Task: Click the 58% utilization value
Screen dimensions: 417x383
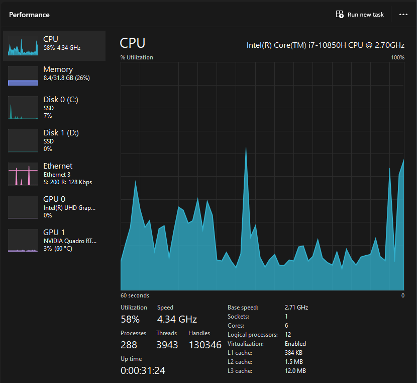Action: click(x=130, y=319)
